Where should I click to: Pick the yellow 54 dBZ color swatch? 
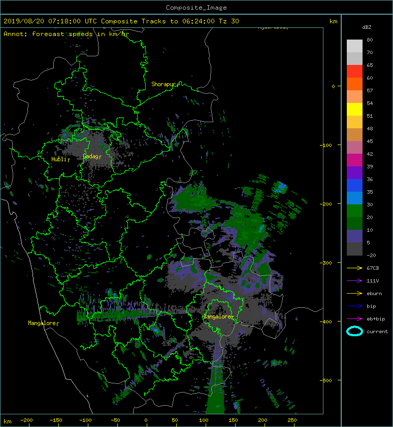[354, 110]
